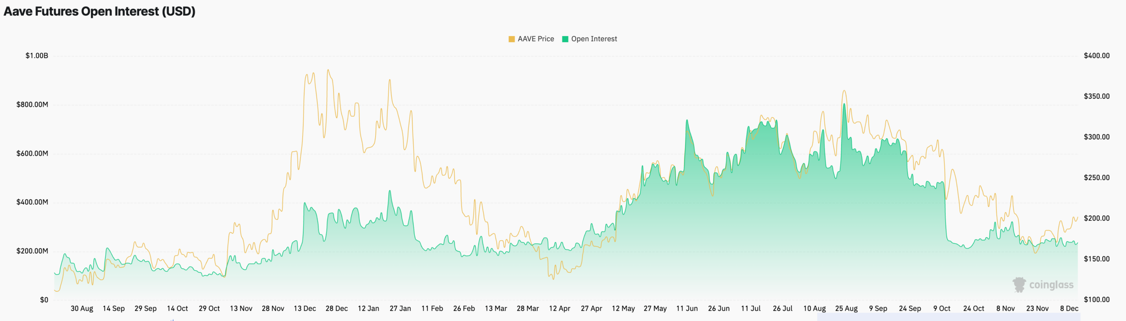Click the 28 Mar date label
The width and height of the screenshot is (1126, 321).
click(528, 309)
